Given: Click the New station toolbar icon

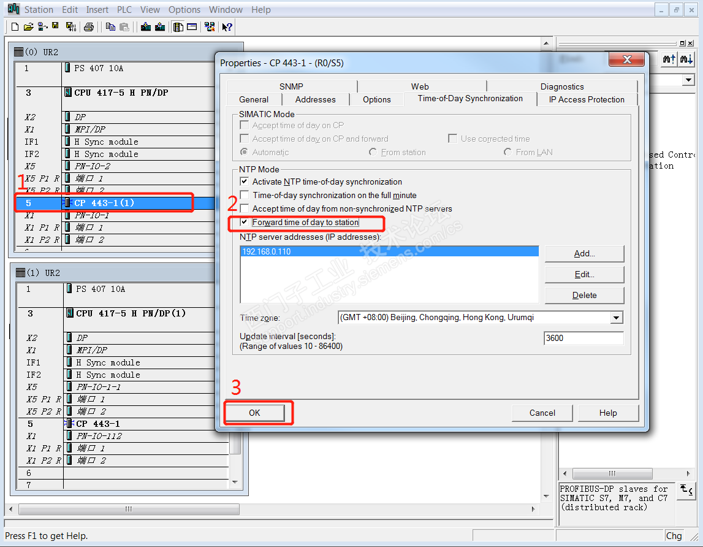Looking at the screenshot, I should 15,27.
